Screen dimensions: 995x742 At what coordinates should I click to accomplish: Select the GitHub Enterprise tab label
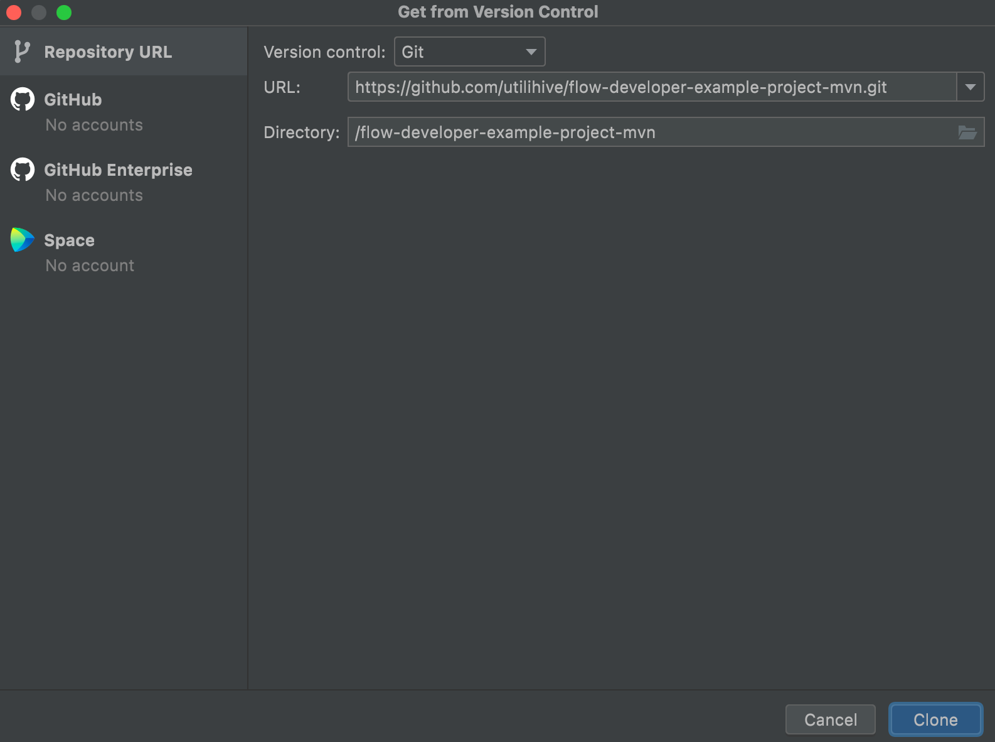118,170
